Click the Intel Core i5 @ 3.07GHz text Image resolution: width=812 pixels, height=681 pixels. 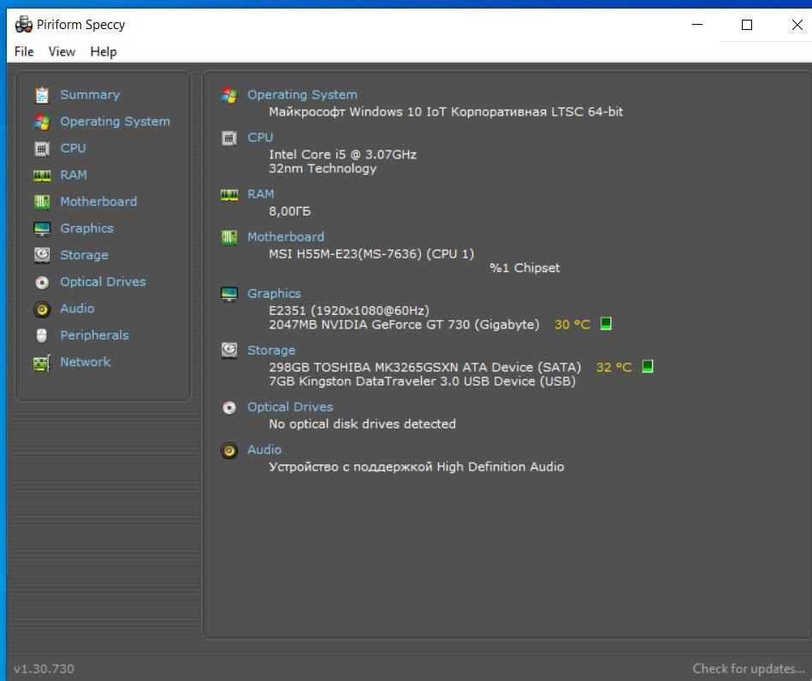[x=342, y=154]
